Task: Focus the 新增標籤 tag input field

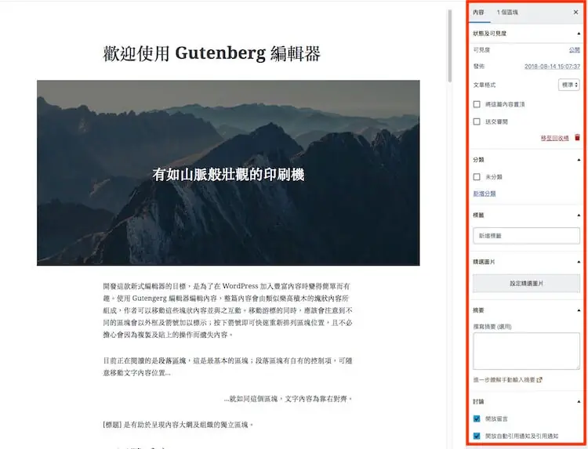Action: pyautogui.click(x=526, y=236)
